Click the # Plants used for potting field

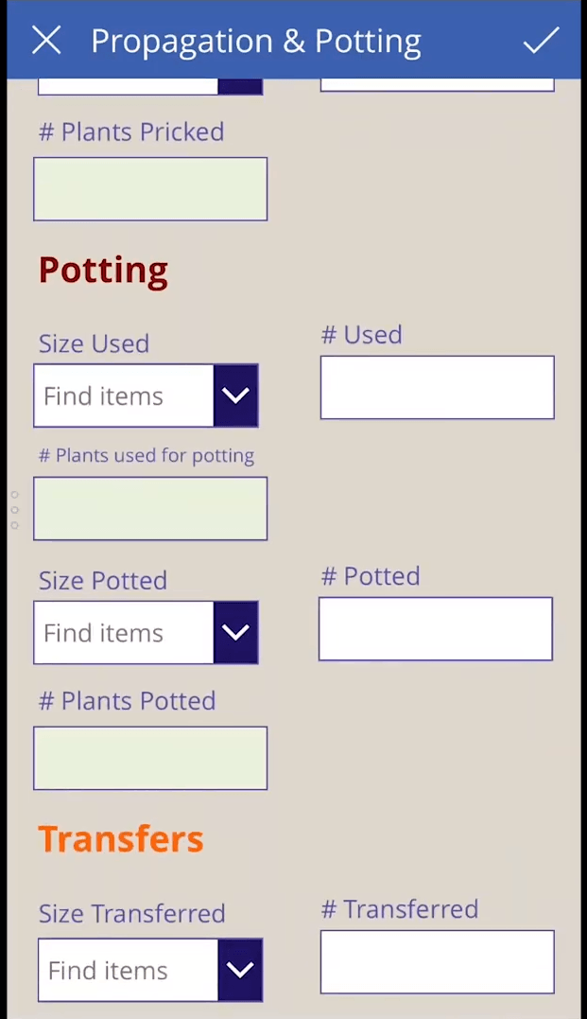[150, 509]
